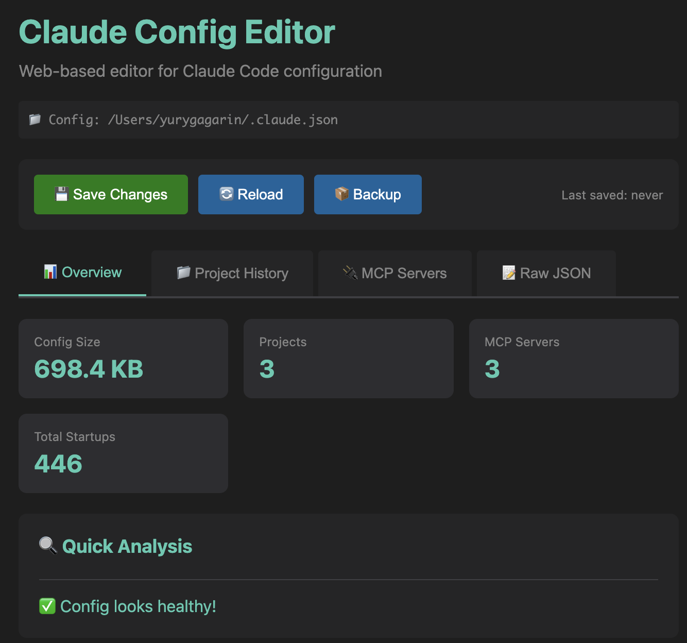Click the Claude Config Editor title

point(177,32)
